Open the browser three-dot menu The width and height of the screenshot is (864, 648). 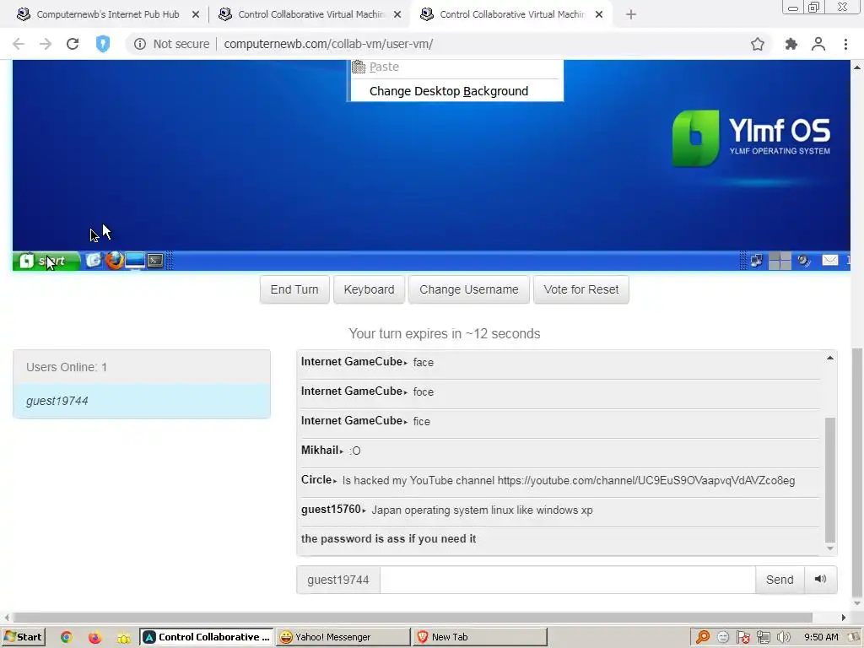point(845,44)
